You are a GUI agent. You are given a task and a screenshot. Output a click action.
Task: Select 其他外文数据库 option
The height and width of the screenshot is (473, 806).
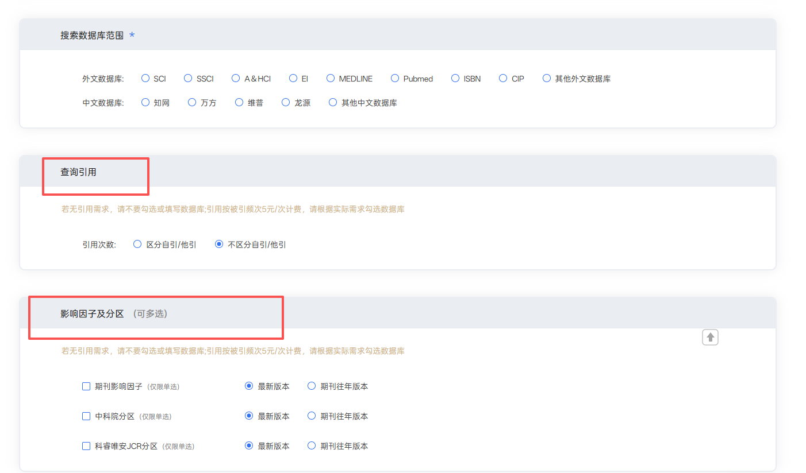pyautogui.click(x=546, y=78)
